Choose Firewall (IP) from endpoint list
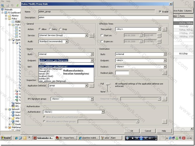Image resolution: width=195 pixels, height=146 pixels. pos(66,71)
